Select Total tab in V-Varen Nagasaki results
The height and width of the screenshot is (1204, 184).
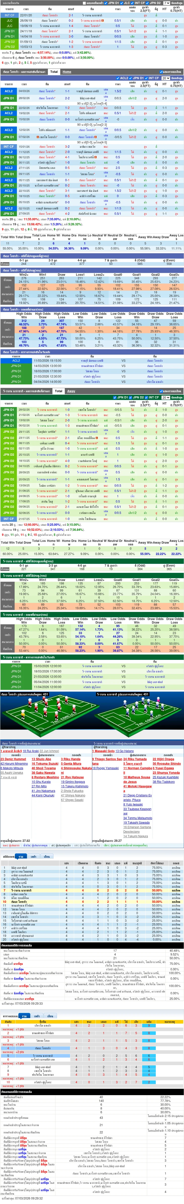point(58,391)
